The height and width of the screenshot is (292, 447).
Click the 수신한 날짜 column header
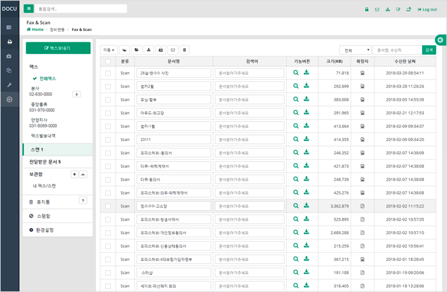tap(405, 62)
